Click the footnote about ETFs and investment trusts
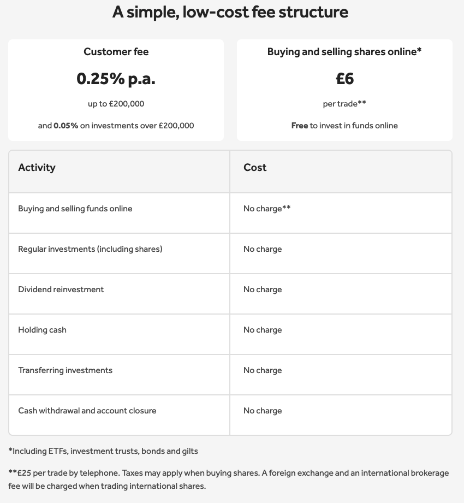This screenshot has height=503, width=464. pyautogui.click(x=103, y=451)
